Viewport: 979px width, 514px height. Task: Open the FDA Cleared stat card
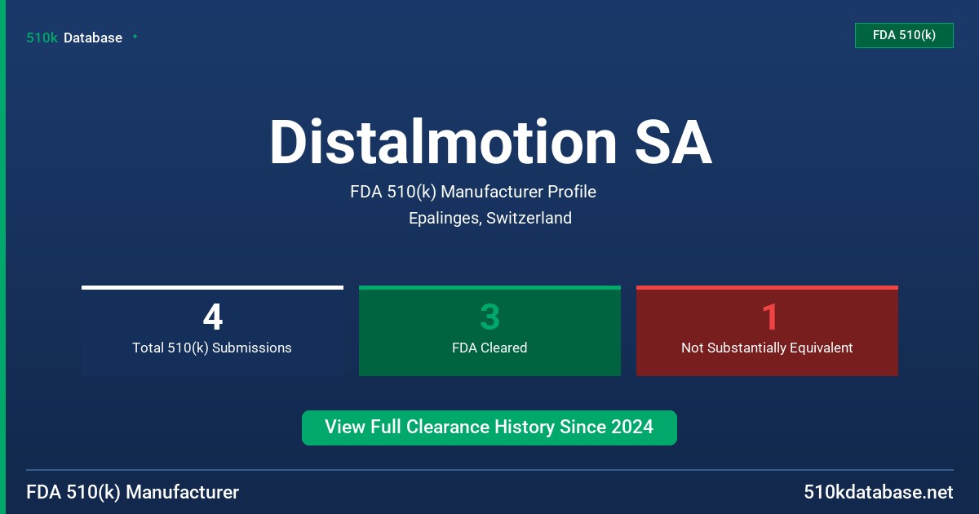pos(489,331)
